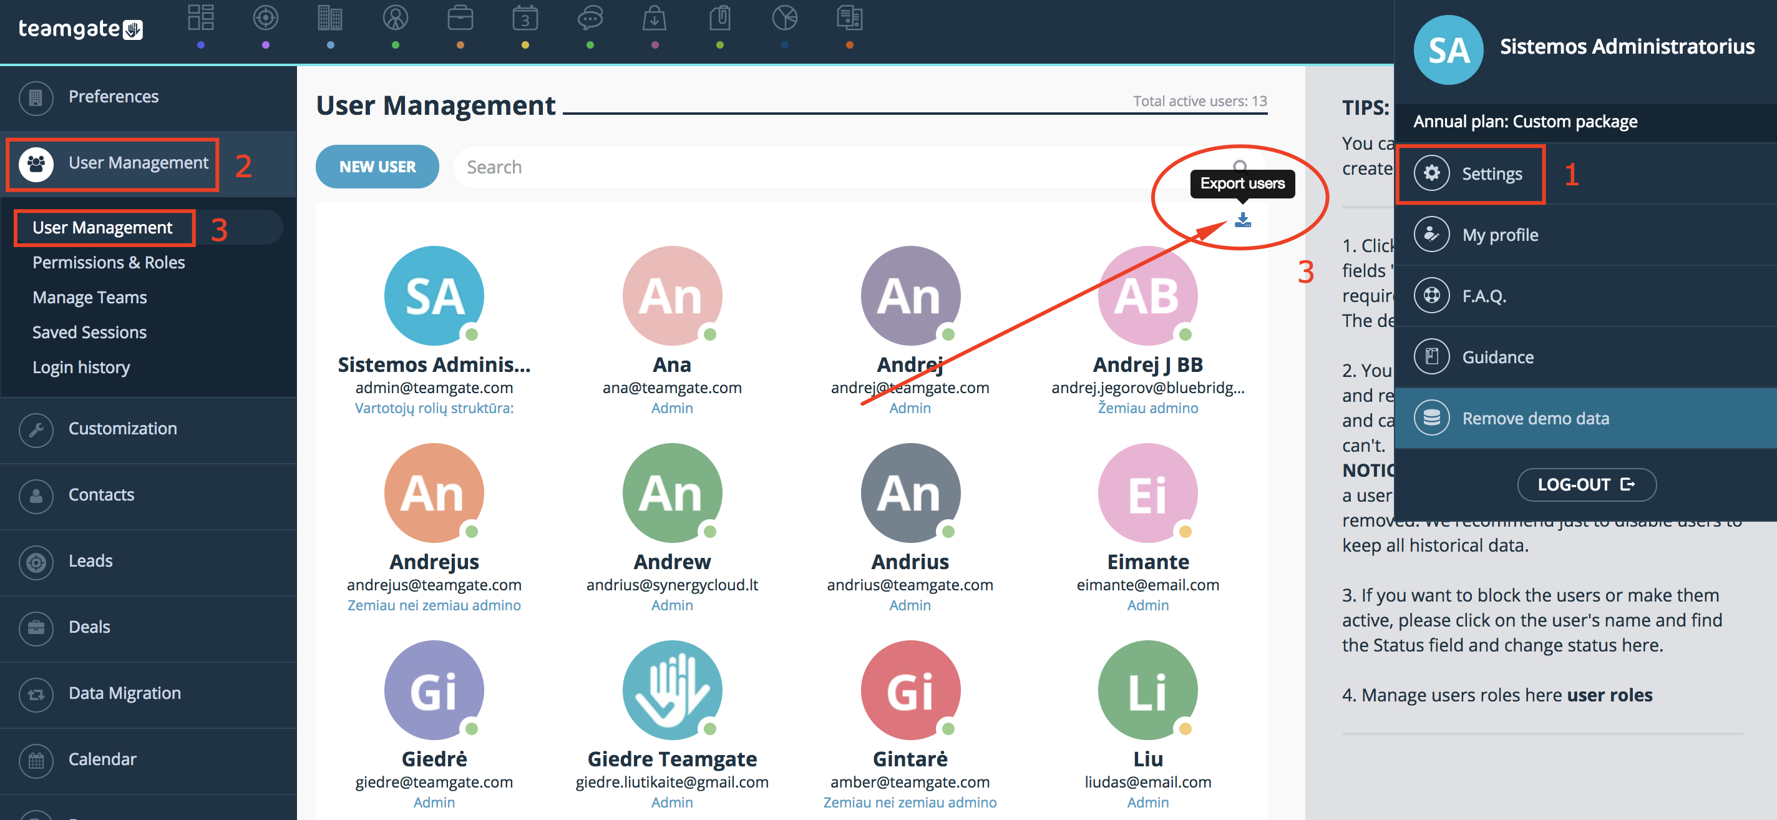Expand the Leads sidebar section
The width and height of the screenshot is (1777, 820).
click(148, 562)
